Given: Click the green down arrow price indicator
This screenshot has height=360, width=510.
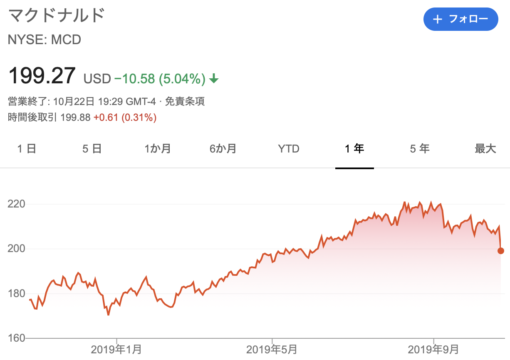Looking at the screenshot, I should [x=213, y=78].
